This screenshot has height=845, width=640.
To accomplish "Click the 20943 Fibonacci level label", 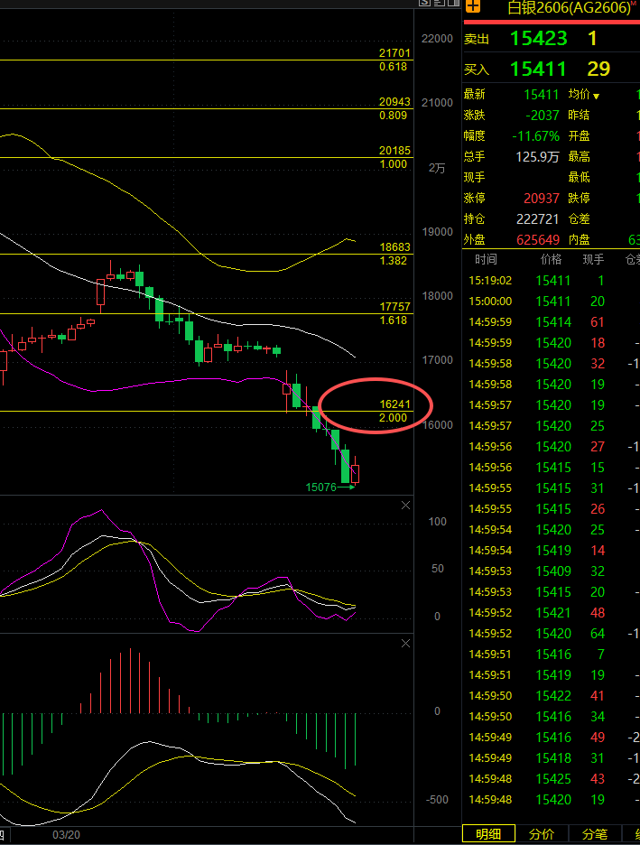I will [394, 101].
